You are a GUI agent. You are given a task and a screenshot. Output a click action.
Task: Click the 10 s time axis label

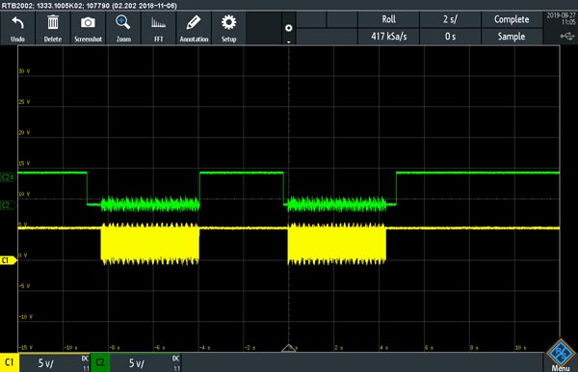coord(520,348)
